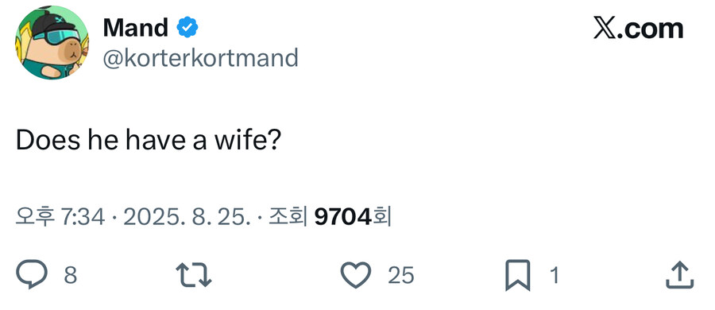
Task: Click the bookmark count 1
Action: click(x=554, y=275)
